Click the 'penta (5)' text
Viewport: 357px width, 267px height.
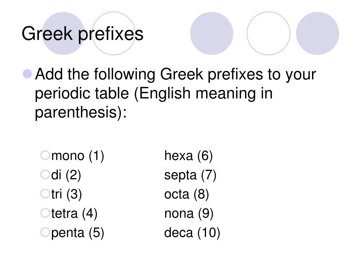pyautogui.click(x=78, y=233)
